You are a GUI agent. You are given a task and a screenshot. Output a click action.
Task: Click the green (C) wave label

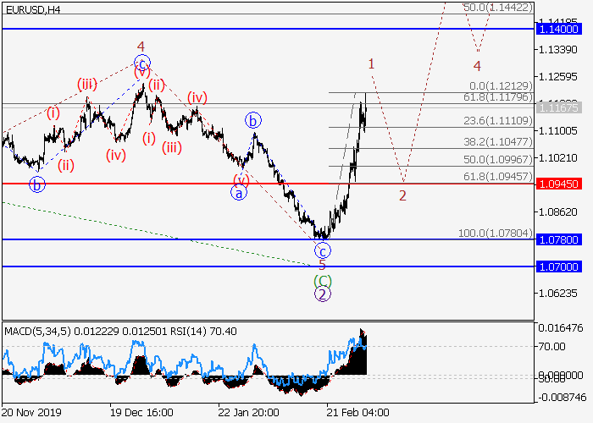322,280
